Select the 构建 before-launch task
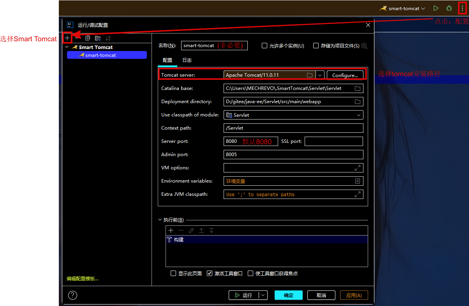Screen dimensions: 469x306 [267, 240]
